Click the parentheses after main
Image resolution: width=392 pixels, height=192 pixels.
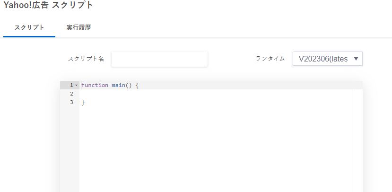(x=129, y=85)
